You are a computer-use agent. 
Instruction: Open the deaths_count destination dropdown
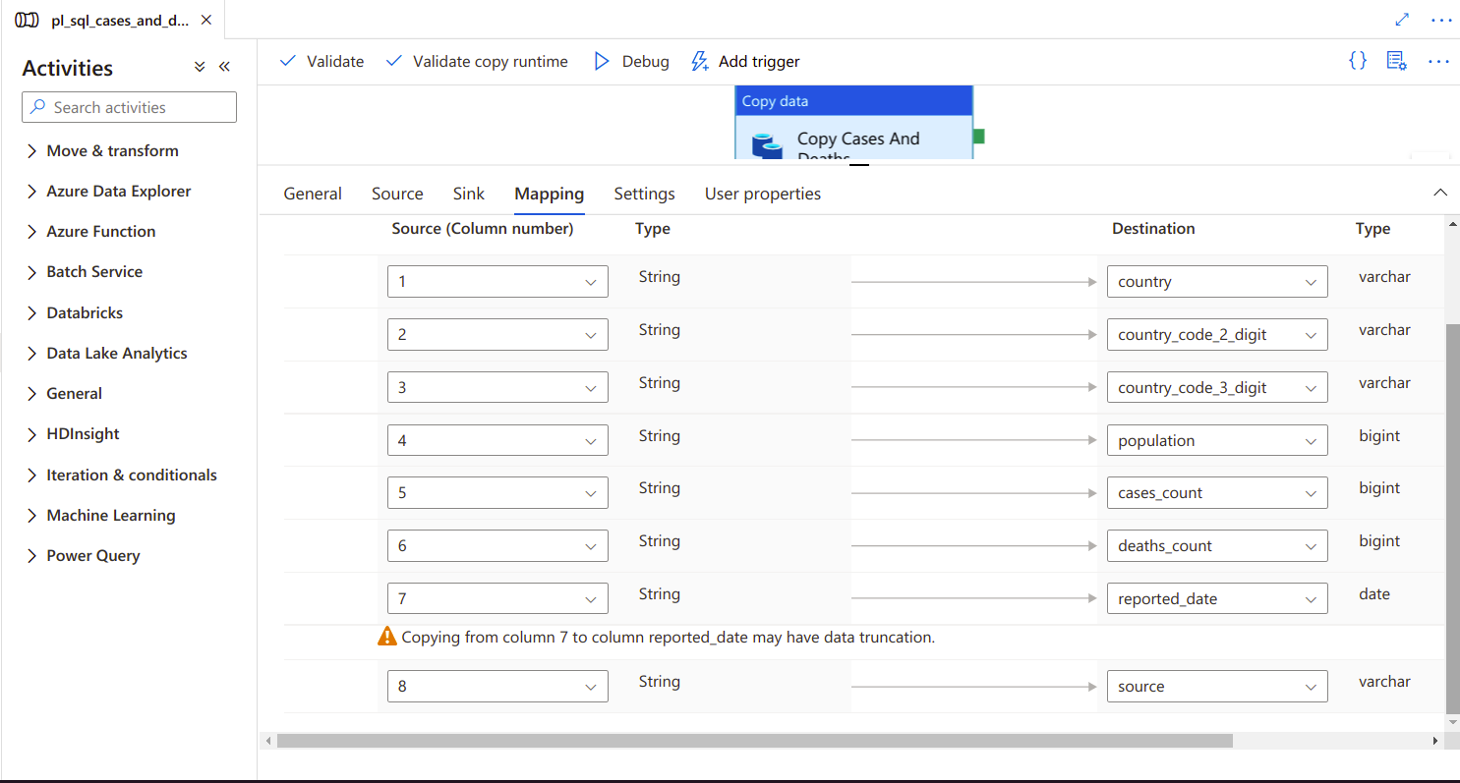point(1217,546)
